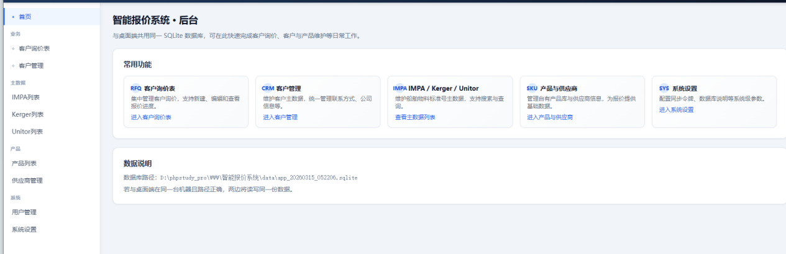
Task: Click the 系统 sidebar group label
Action: [16, 197]
